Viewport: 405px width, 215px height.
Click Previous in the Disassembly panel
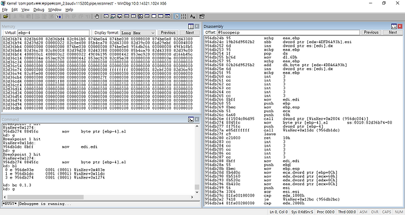[371, 32]
